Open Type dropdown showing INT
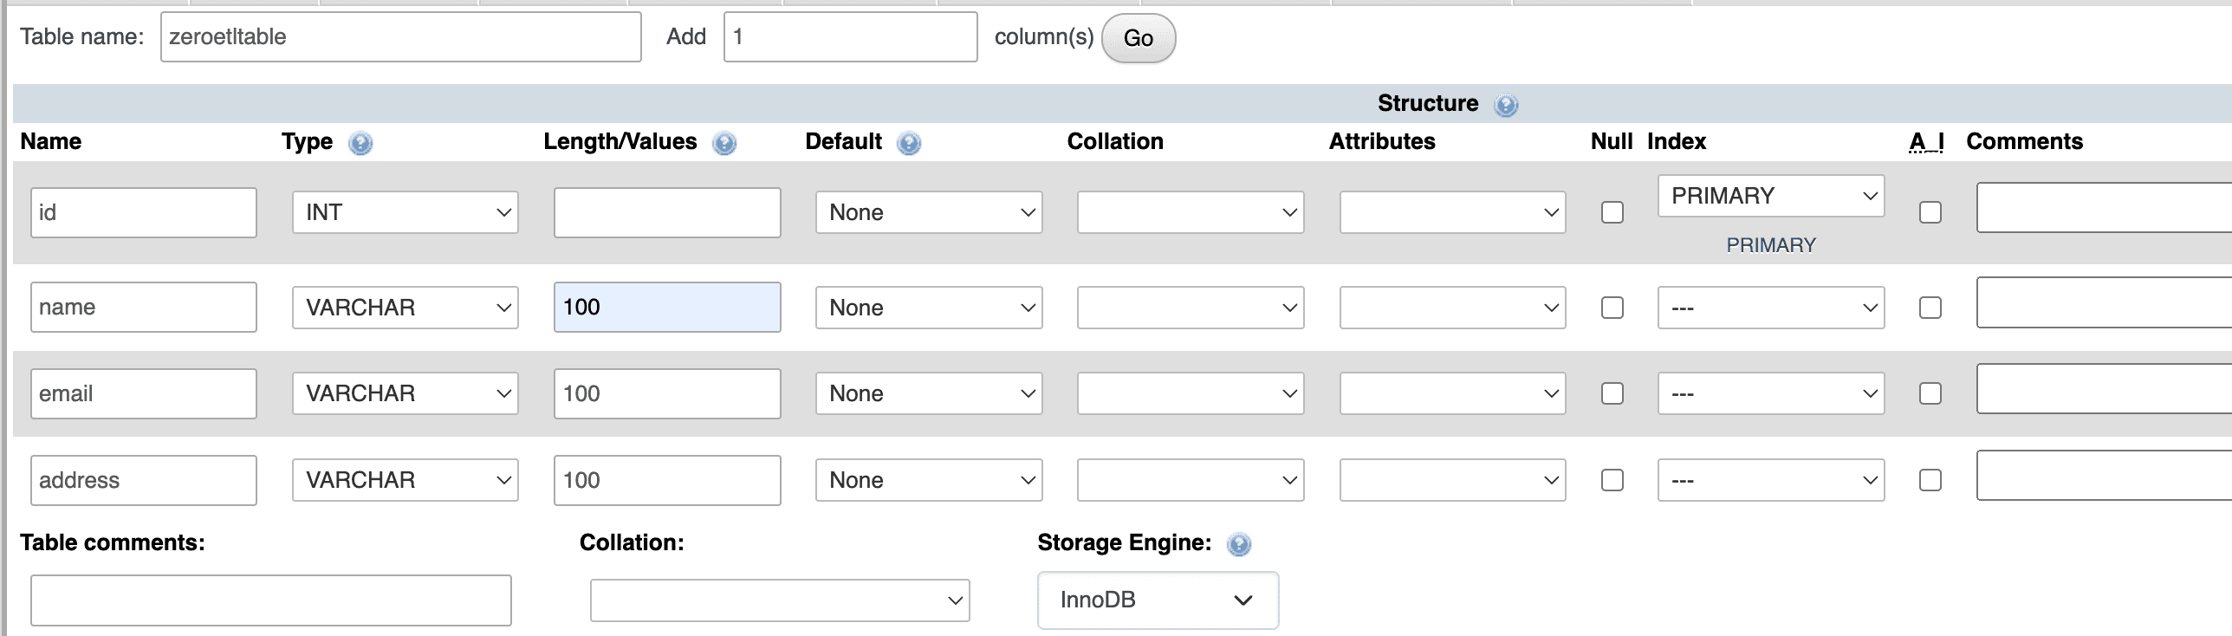This screenshot has width=2232, height=636. tap(406, 212)
